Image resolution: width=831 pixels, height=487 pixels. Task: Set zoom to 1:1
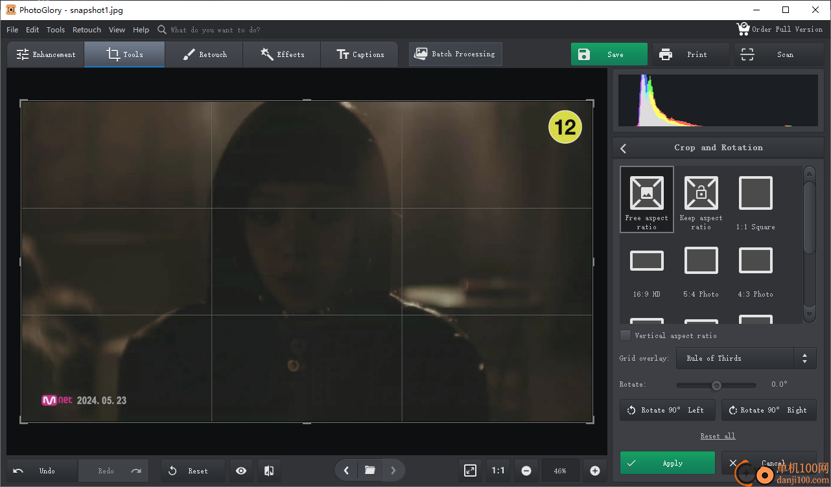[x=498, y=471]
